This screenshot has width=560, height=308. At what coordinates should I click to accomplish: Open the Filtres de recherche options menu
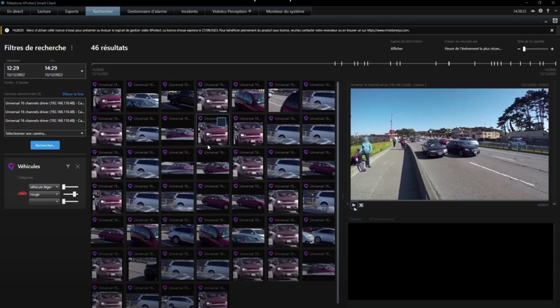coord(72,48)
